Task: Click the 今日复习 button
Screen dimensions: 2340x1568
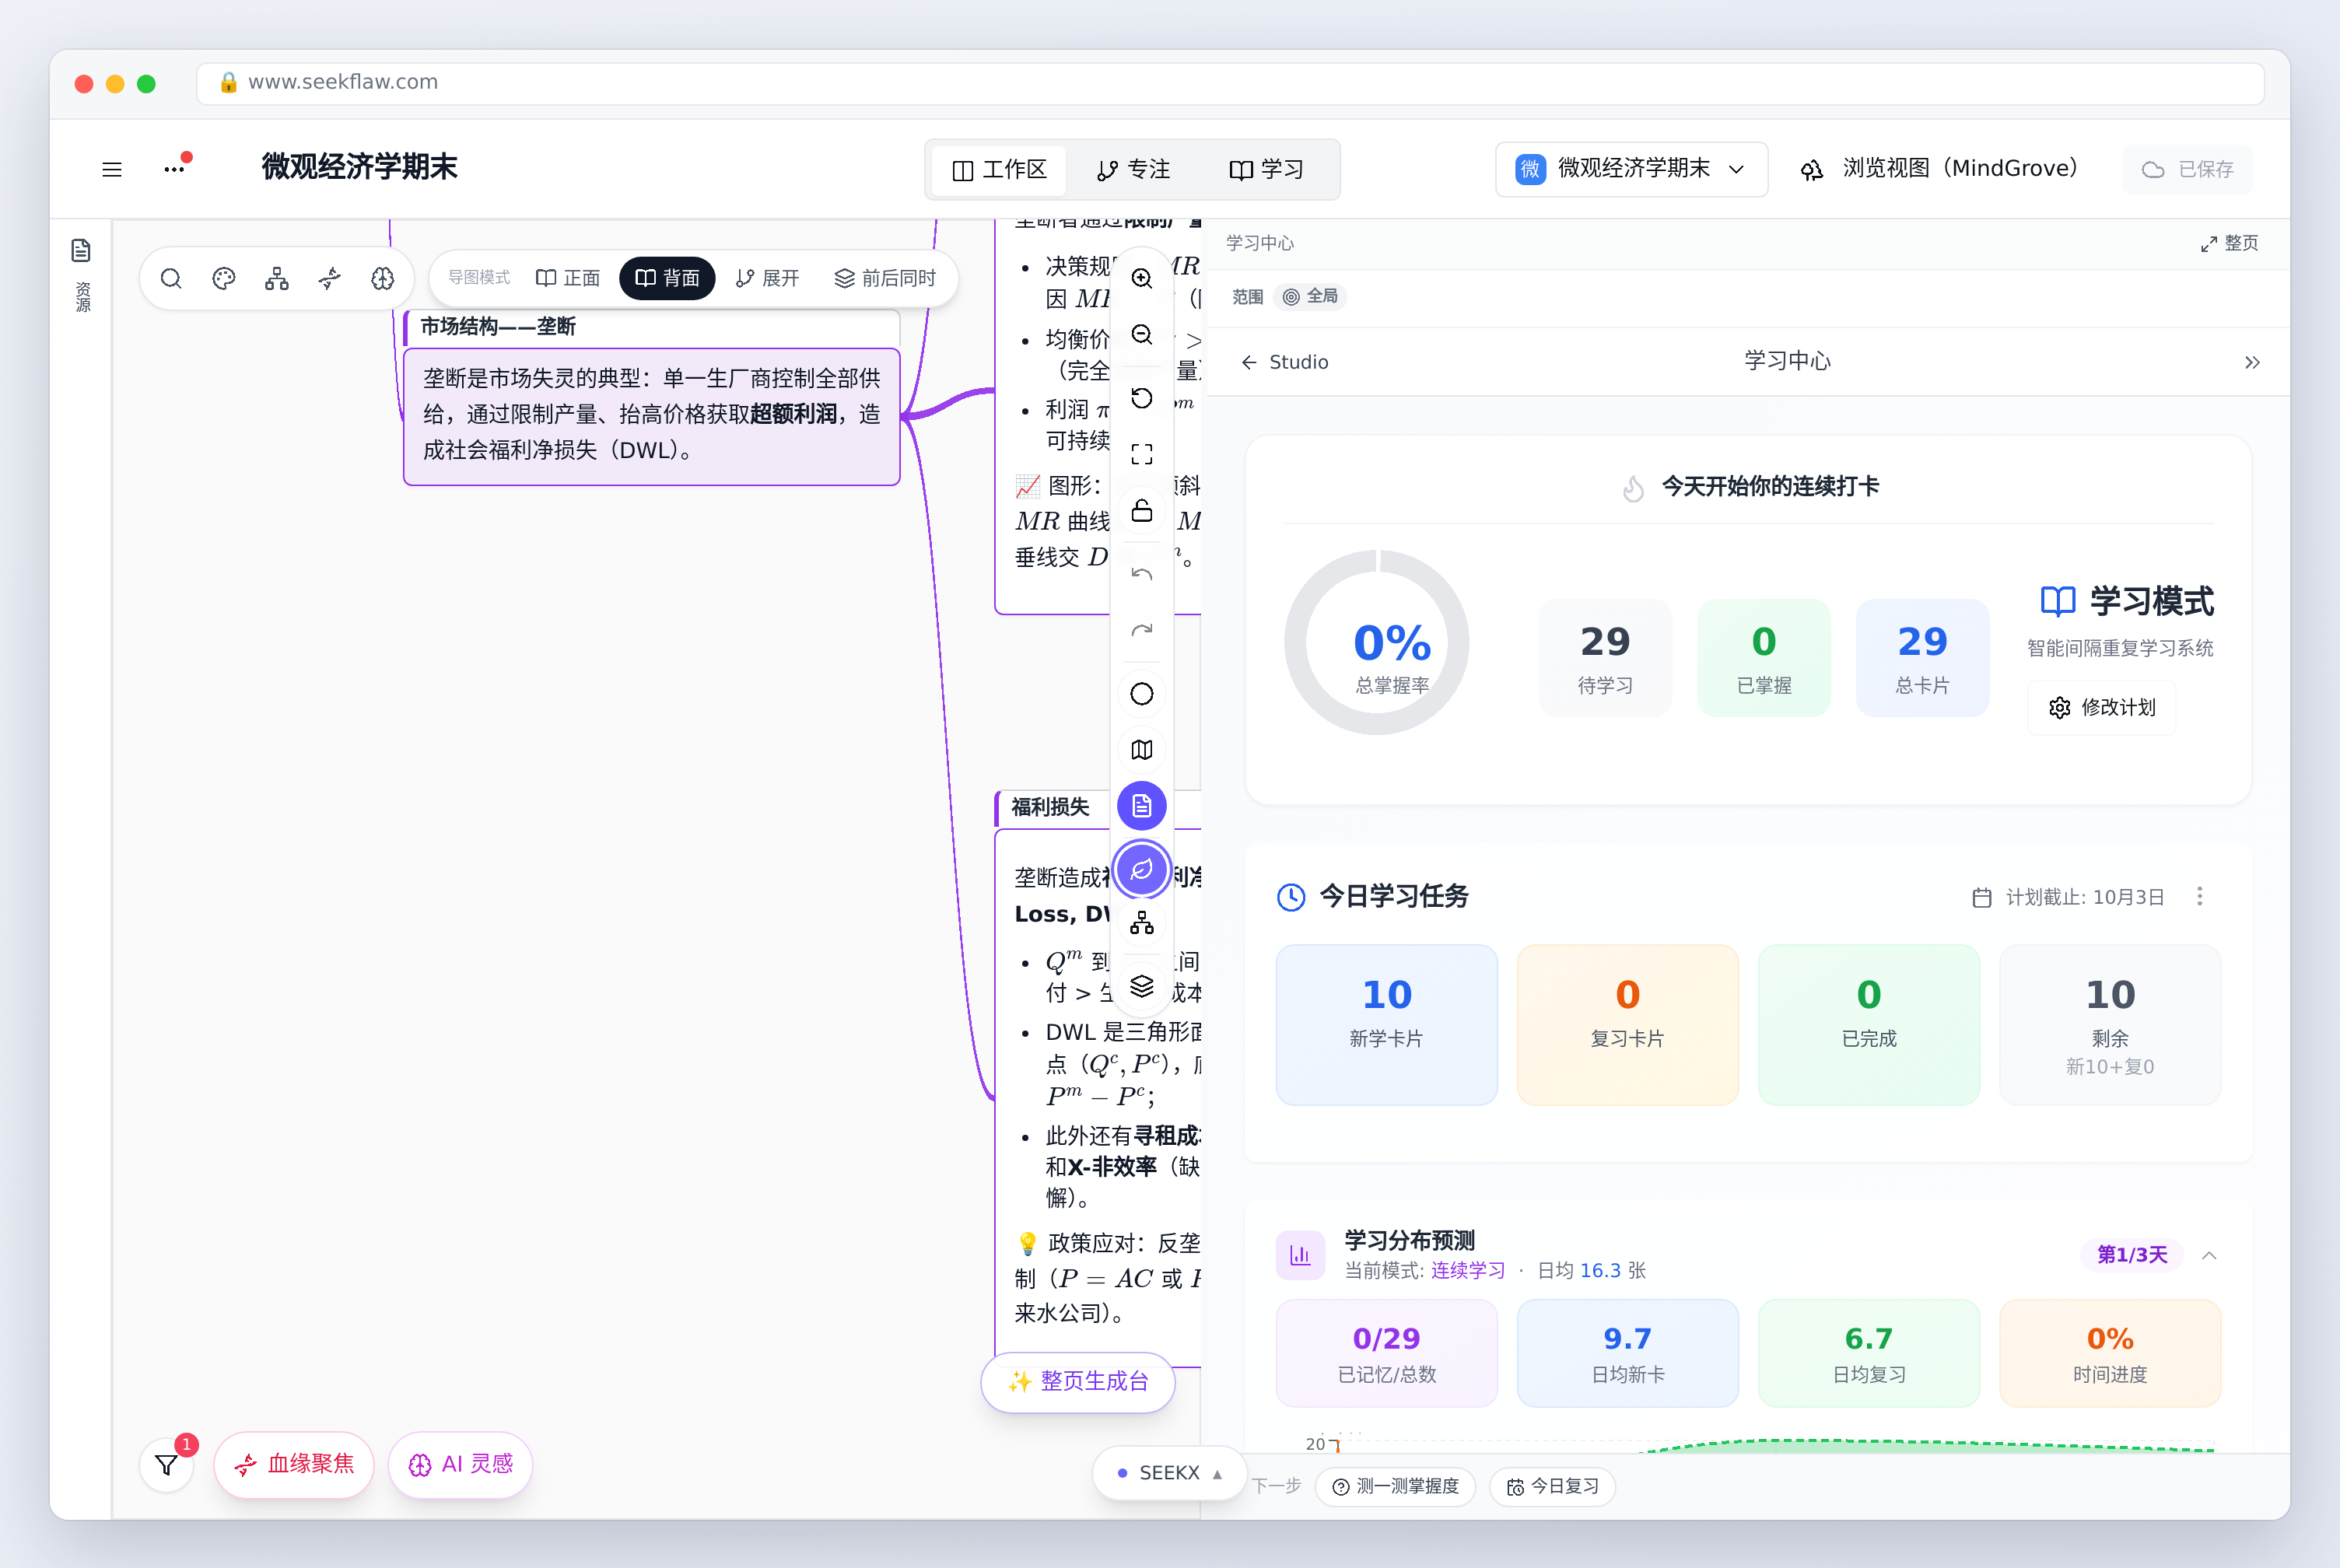Action: (1553, 1487)
